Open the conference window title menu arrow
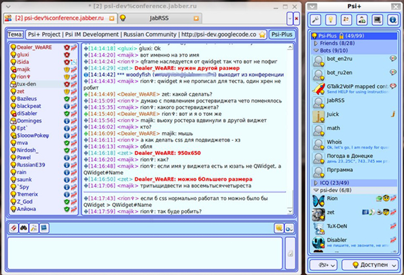 click(x=8, y=7)
